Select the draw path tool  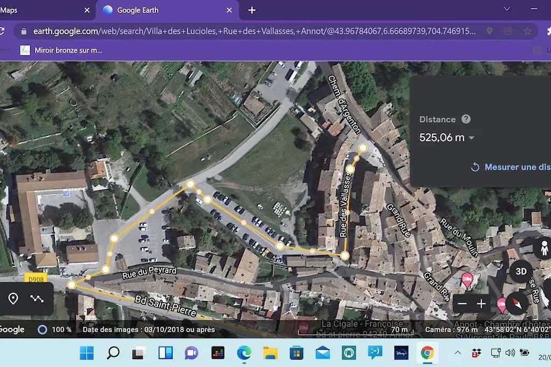coord(37,298)
